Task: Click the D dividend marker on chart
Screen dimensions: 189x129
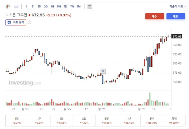Action: tap(103, 71)
